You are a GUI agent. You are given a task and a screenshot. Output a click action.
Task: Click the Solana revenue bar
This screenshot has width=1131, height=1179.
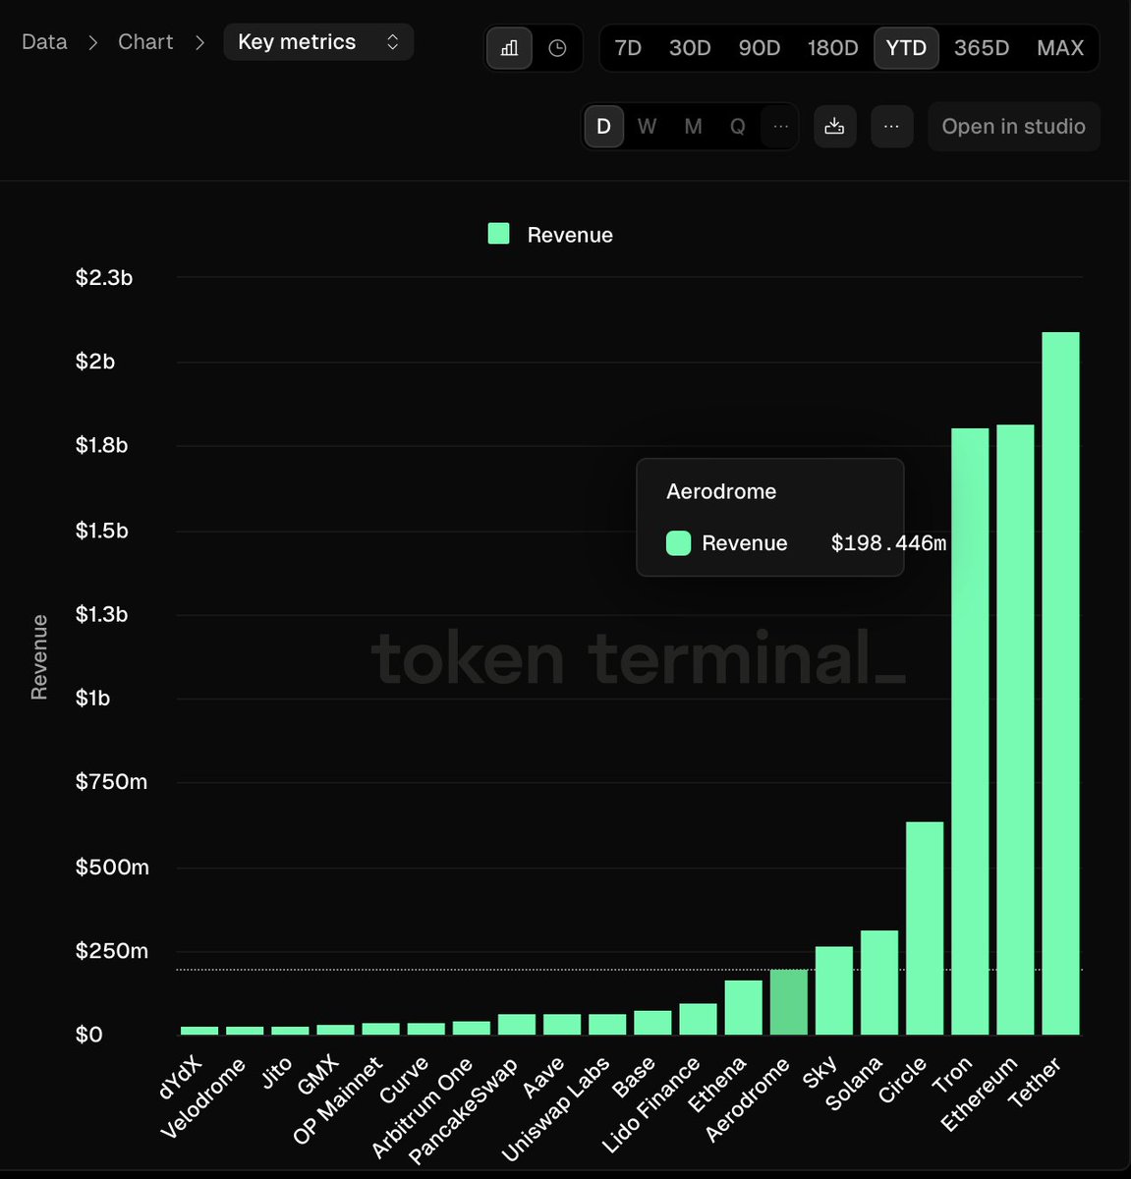click(879, 982)
